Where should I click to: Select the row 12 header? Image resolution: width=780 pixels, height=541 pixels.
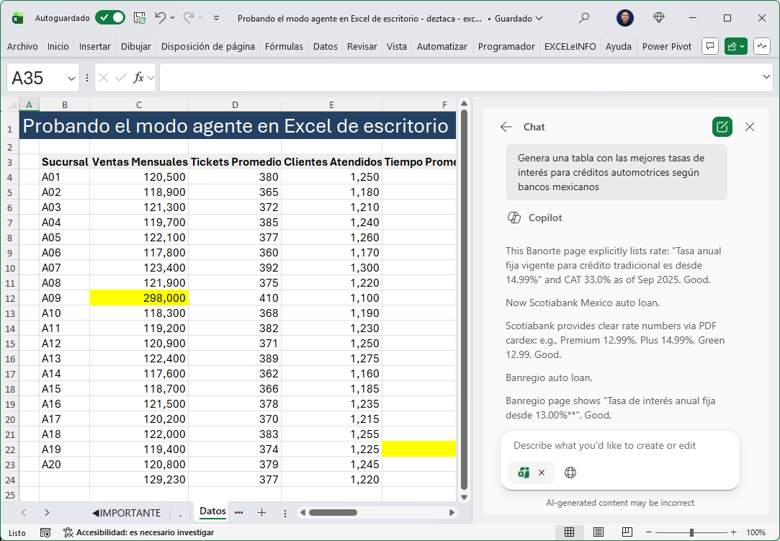click(x=10, y=298)
